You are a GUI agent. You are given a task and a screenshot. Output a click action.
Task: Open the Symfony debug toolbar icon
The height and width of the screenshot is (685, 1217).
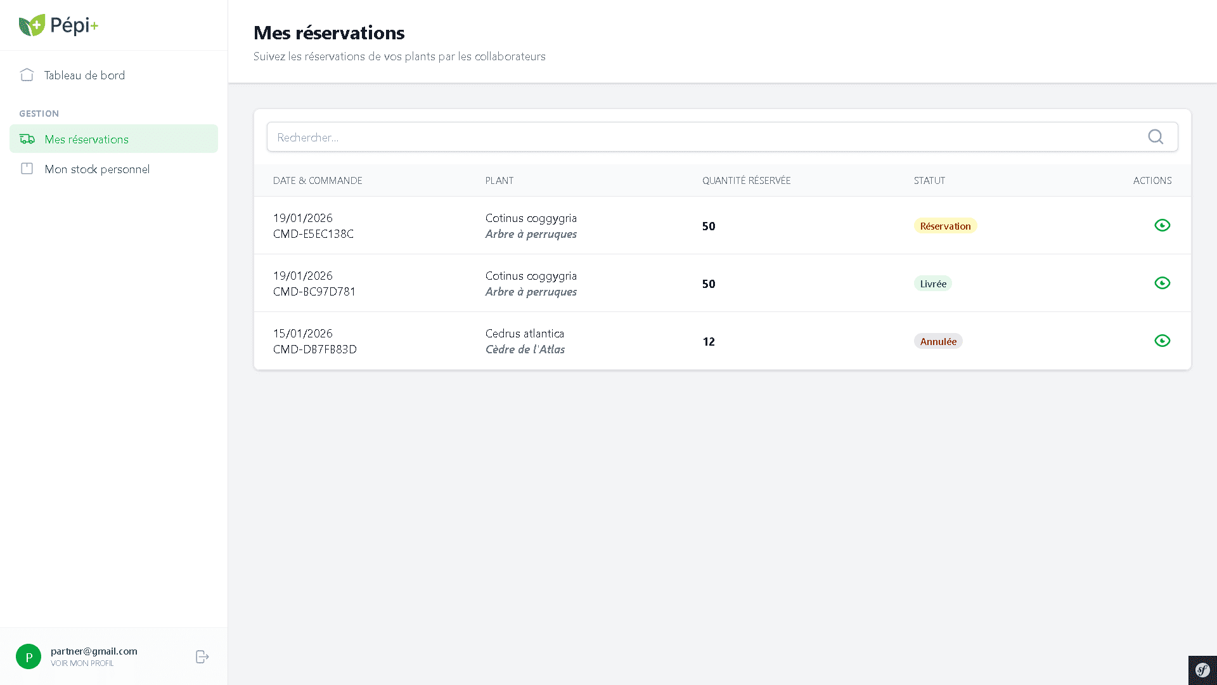point(1202,670)
